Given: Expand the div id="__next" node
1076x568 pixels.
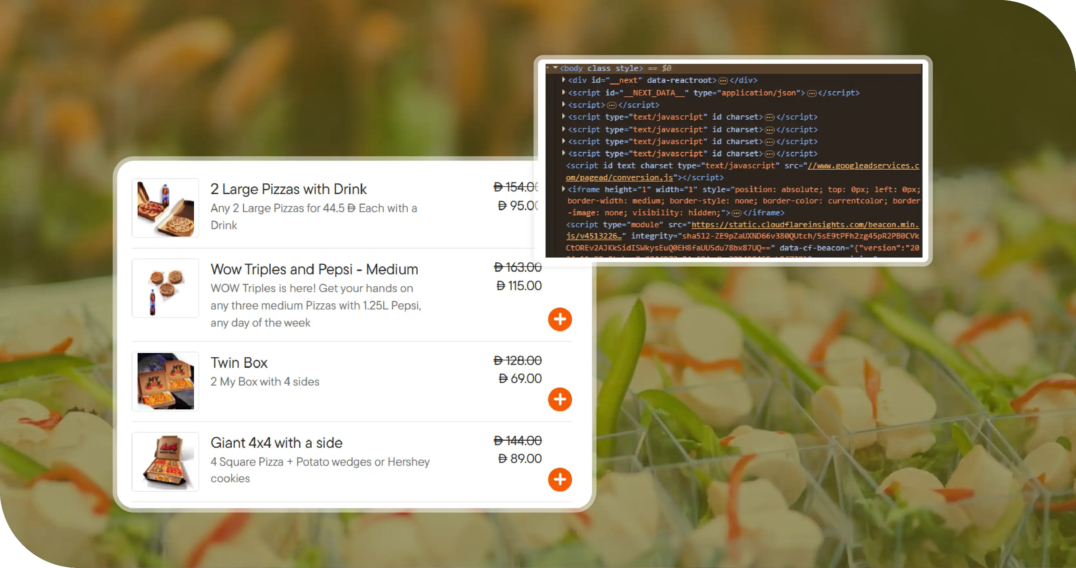Looking at the screenshot, I should coord(564,79).
